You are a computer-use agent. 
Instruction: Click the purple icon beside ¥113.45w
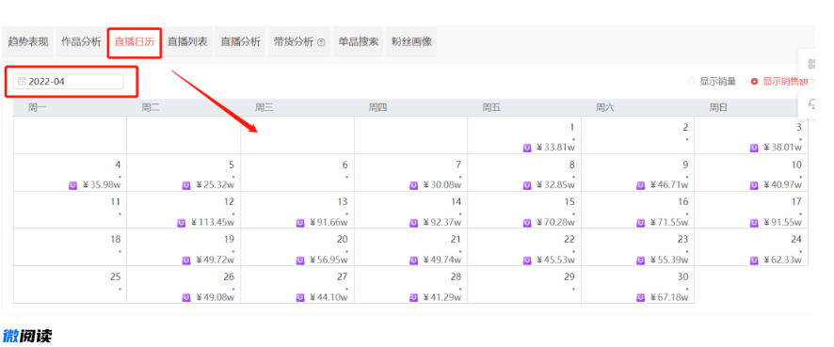(181, 223)
